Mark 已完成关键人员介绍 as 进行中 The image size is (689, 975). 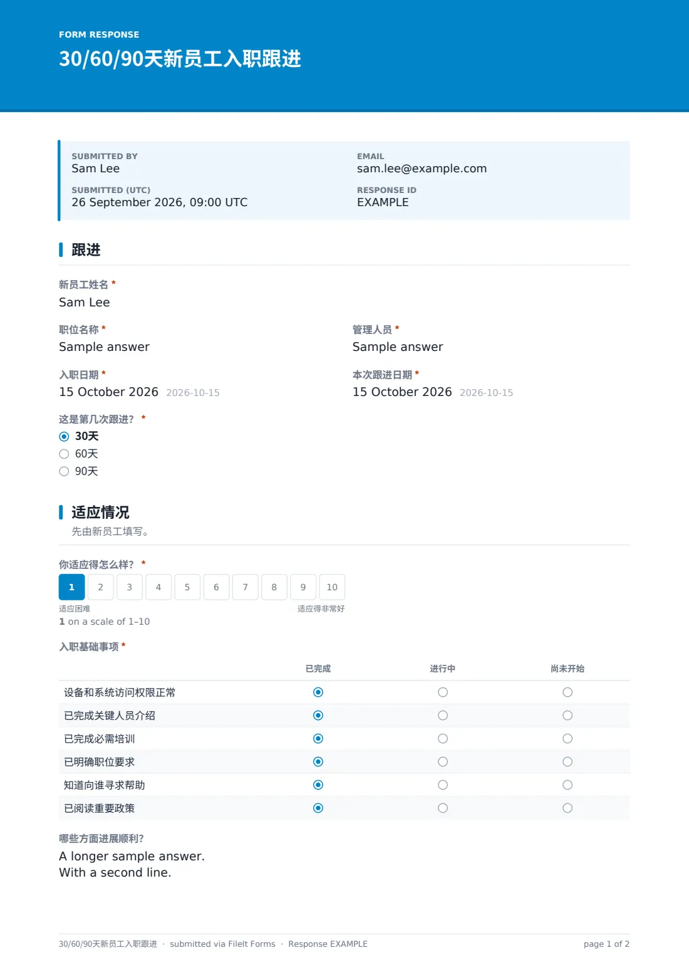tap(443, 716)
